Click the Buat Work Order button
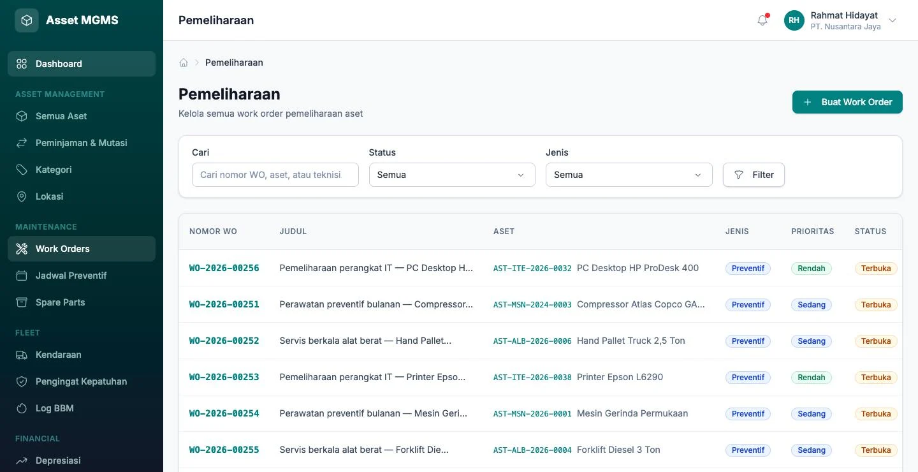This screenshot has width=918, height=472. click(x=847, y=102)
